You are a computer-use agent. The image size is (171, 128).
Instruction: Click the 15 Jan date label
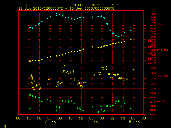pyautogui.click(x=133, y=122)
